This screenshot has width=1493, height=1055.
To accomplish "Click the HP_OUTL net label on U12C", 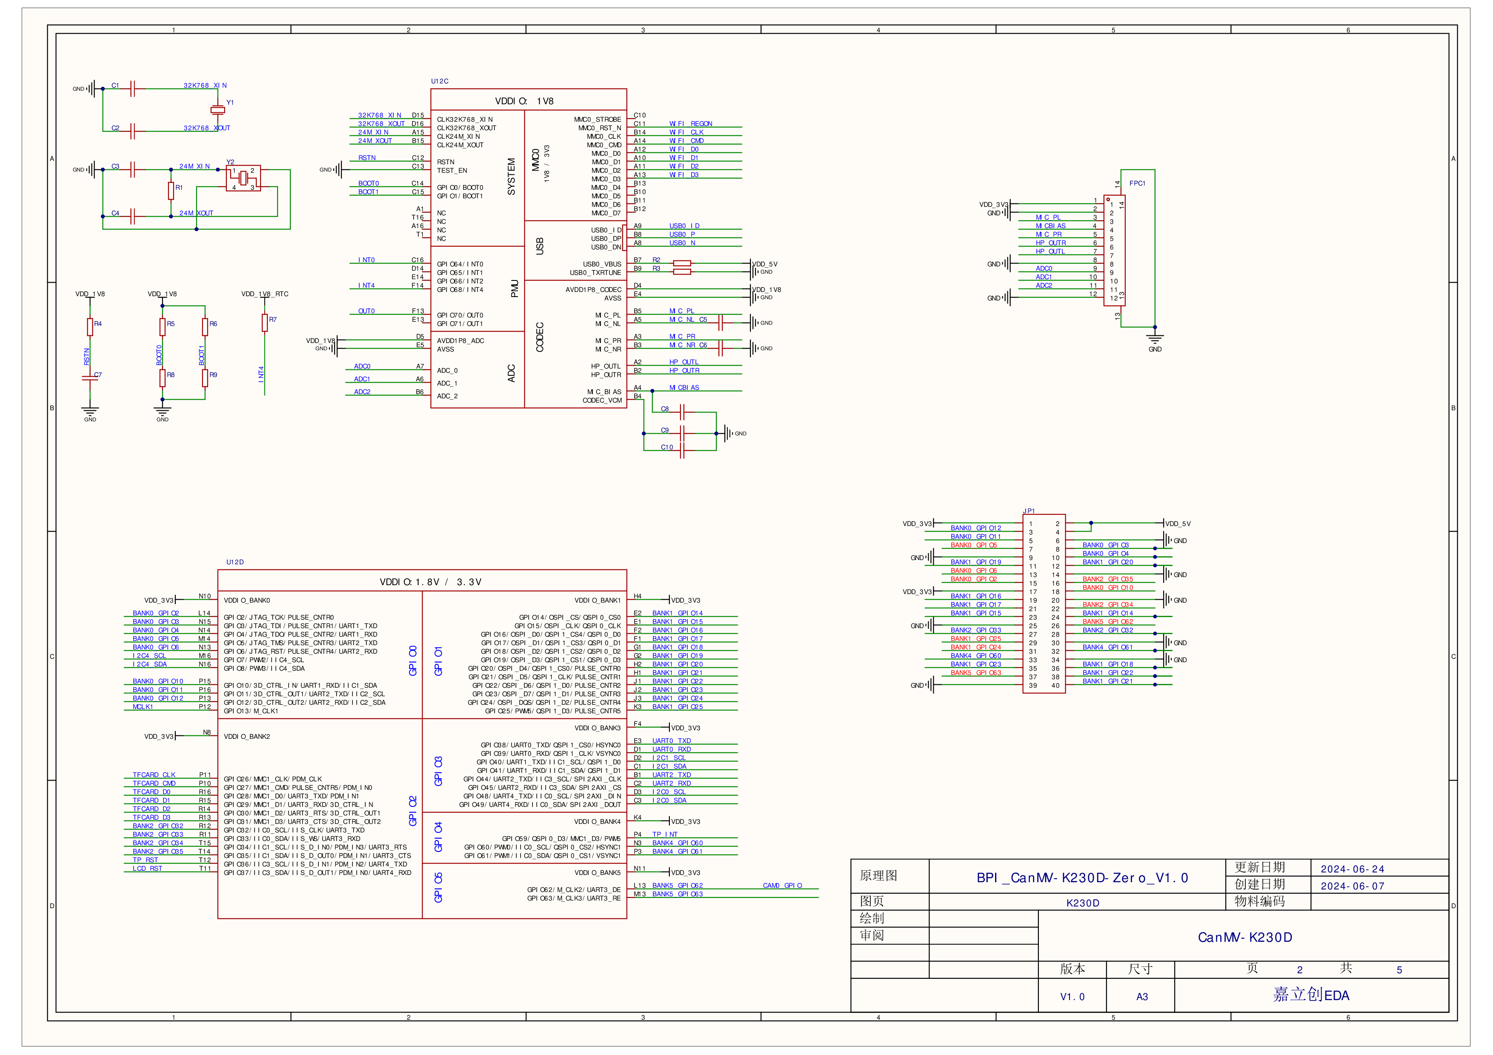I will tap(684, 362).
